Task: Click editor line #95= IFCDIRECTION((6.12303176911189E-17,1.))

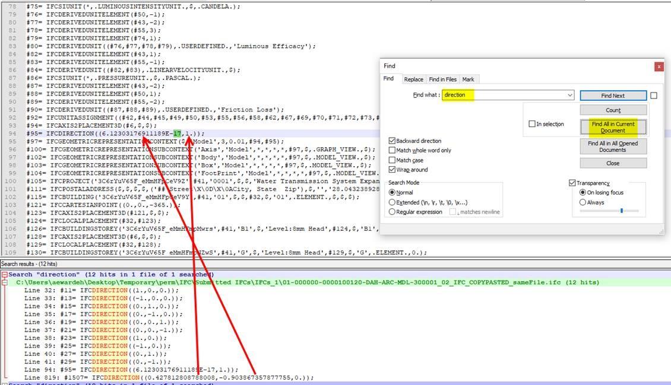Action: click(116, 133)
